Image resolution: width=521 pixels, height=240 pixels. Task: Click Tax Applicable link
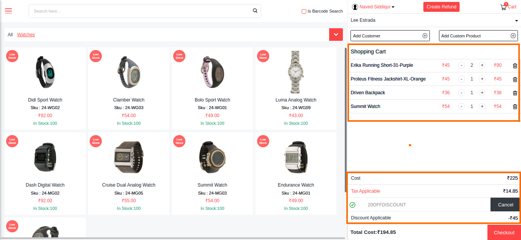[x=365, y=191]
